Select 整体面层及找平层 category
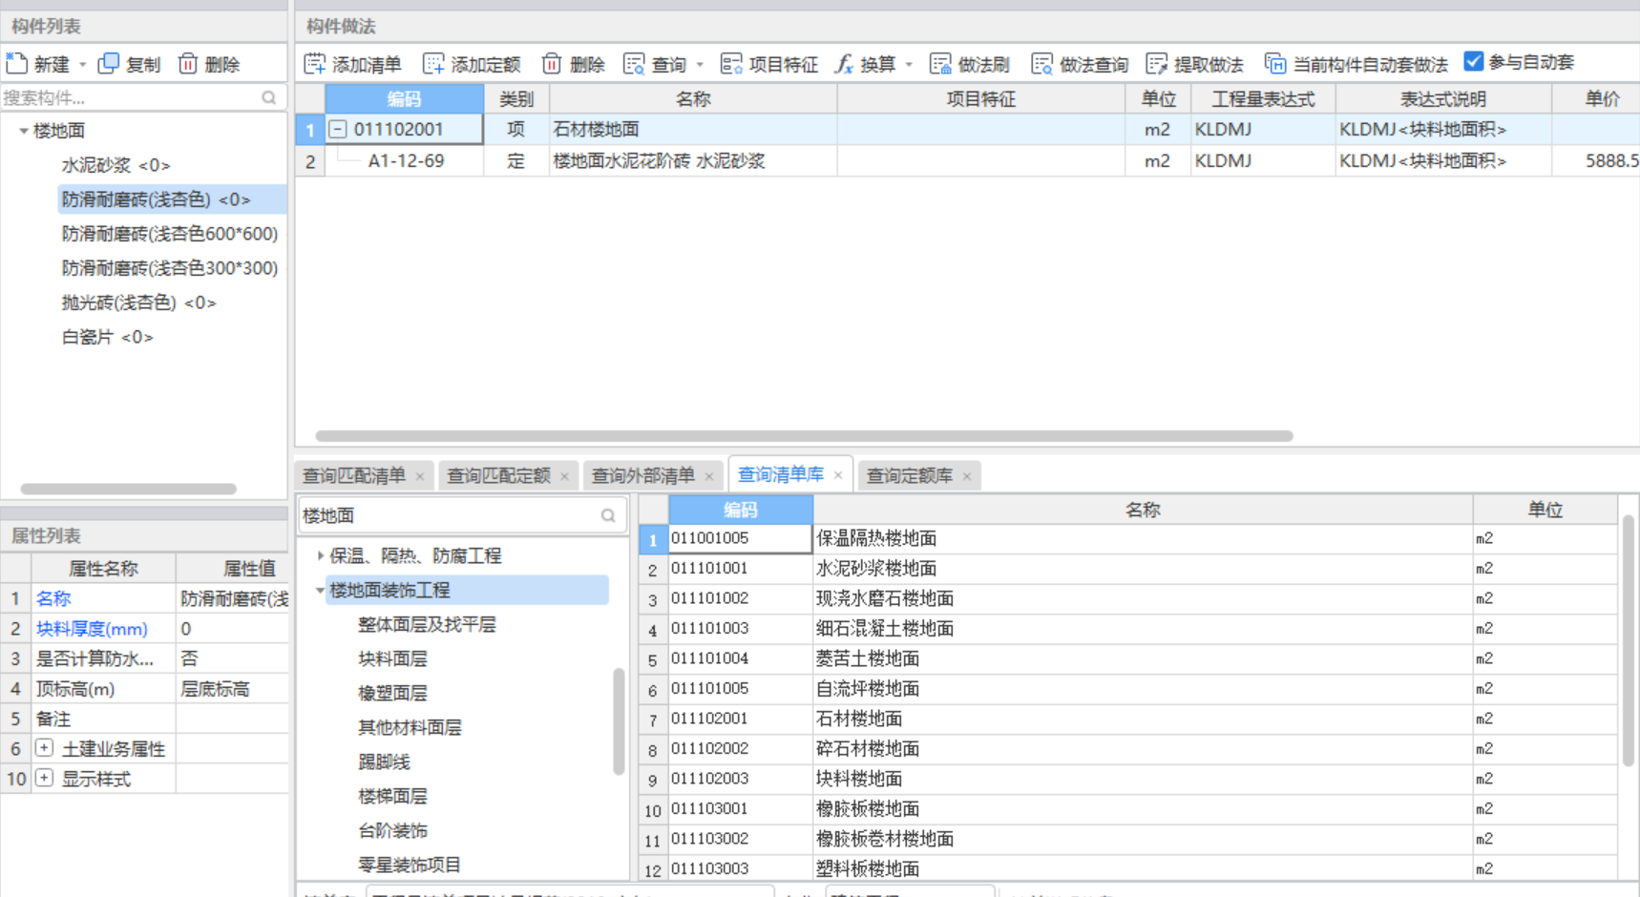Viewport: 1640px width, 897px height. (x=427, y=624)
